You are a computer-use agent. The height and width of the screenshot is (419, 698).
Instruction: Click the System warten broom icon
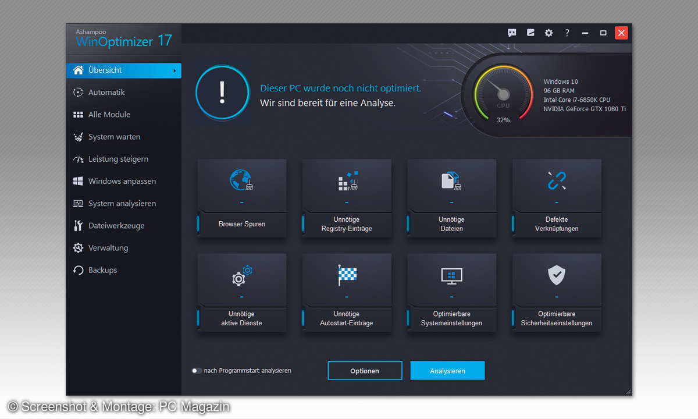point(78,137)
